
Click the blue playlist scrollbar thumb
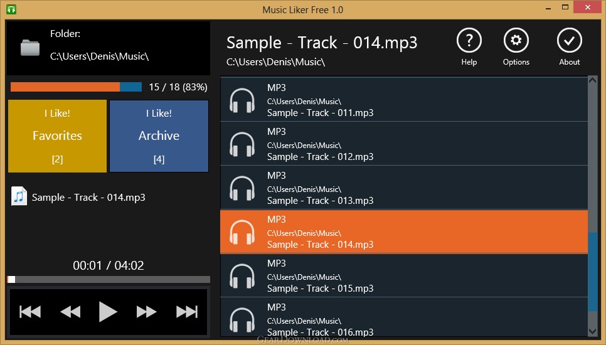coord(592,272)
